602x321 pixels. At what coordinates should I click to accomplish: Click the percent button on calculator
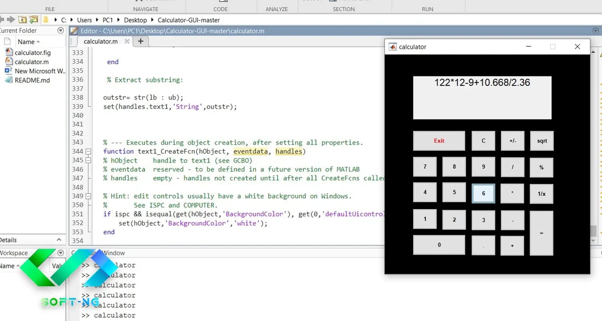[x=541, y=167]
